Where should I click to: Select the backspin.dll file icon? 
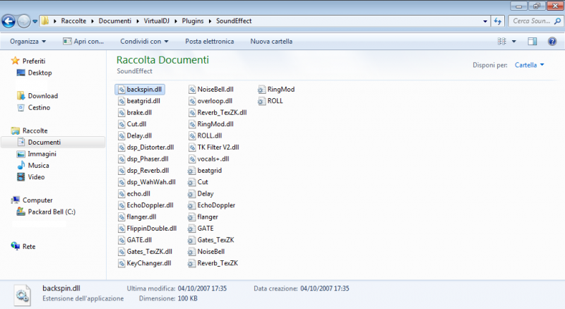tap(121, 90)
